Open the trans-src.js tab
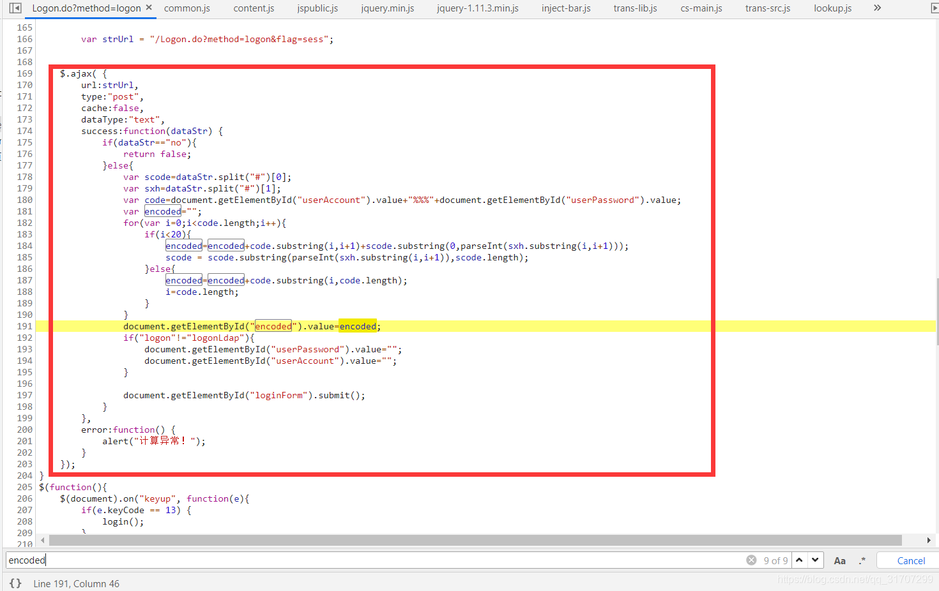Viewport: 939px width, 591px height. coord(768,8)
